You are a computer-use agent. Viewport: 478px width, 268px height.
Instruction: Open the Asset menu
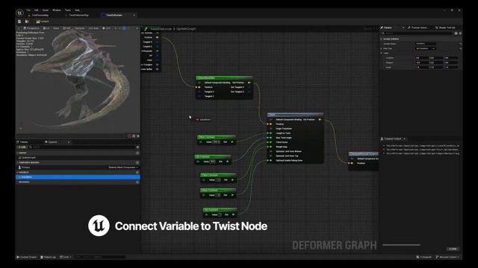(x=46, y=10)
